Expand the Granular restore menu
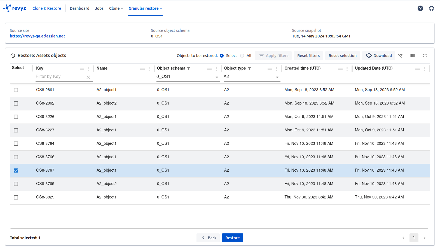Image resolution: width=440 pixels, height=251 pixels. click(x=145, y=8)
